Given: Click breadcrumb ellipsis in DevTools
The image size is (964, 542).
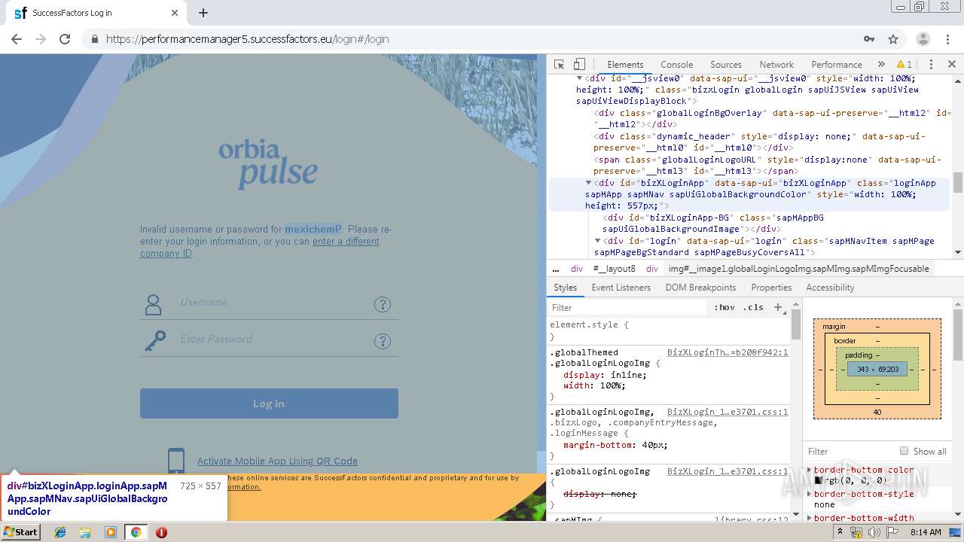Looking at the screenshot, I should 556,269.
